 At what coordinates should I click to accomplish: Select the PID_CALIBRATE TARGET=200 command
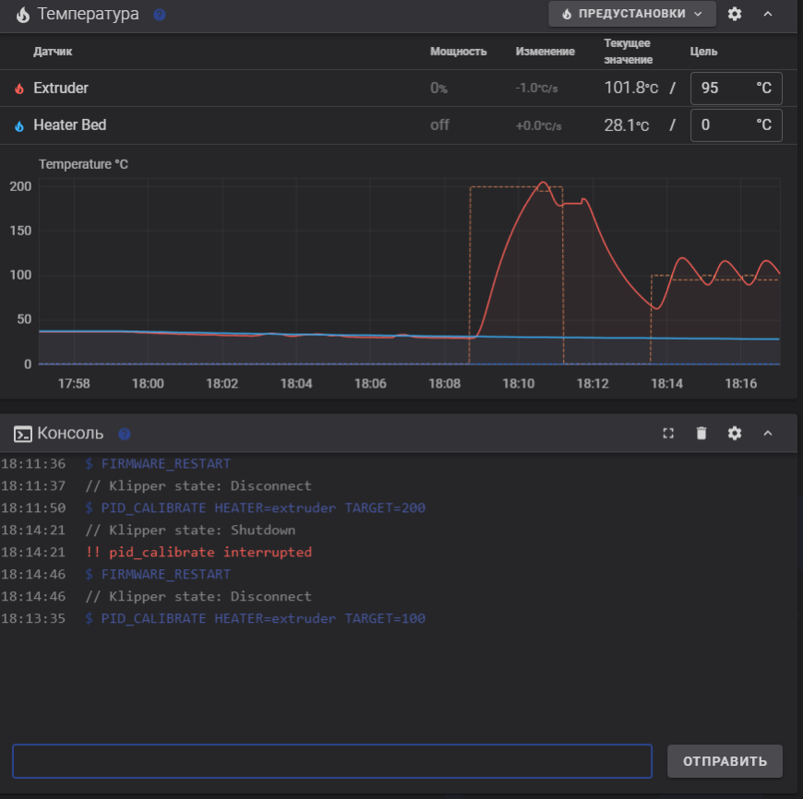tap(263, 507)
